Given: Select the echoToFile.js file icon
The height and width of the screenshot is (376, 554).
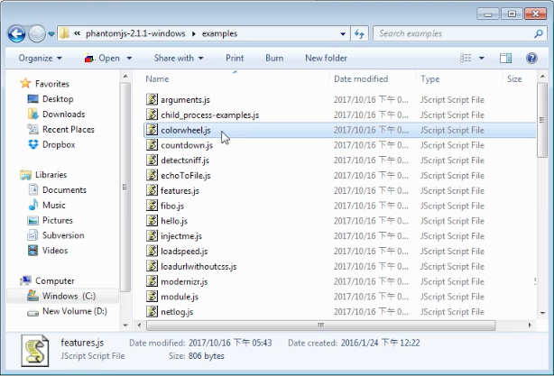Looking at the screenshot, I should pos(152,175).
